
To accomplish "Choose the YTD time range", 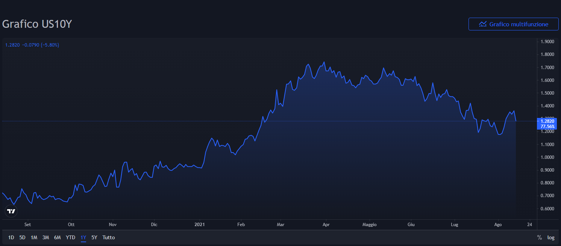I will click(x=70, y=237).
